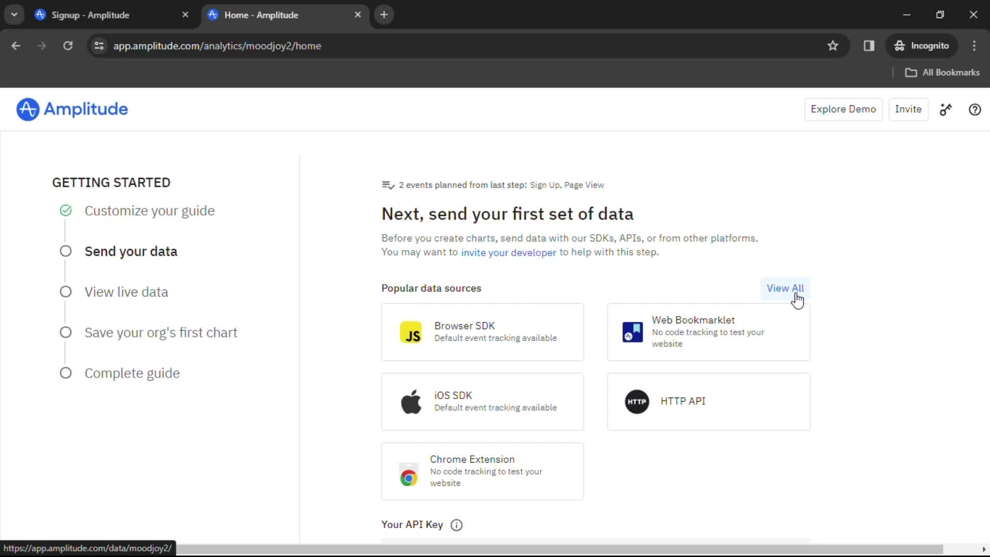Select the Browser SDK card
This screenshot has height=557, width=990.
coord(482,332)
